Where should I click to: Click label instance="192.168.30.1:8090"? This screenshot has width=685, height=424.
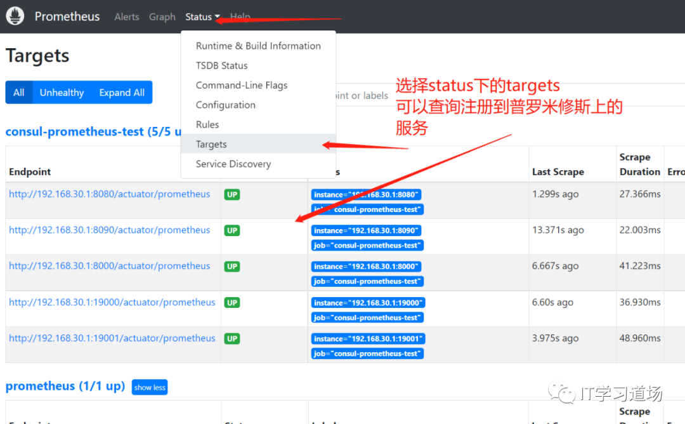coord(366,230)
